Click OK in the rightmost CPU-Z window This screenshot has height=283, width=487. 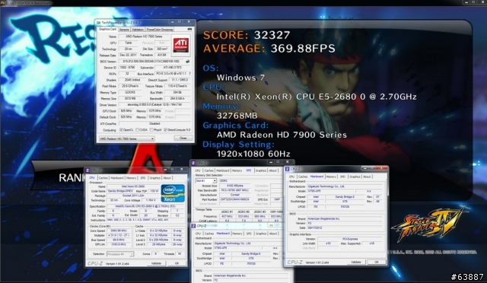click(377, 262)
